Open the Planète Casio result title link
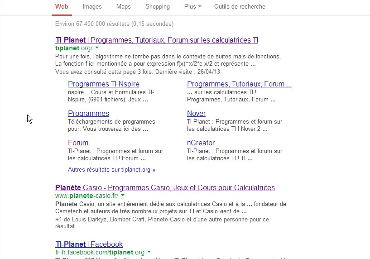This screenshot has height=259, width=370. click(165, 188)
